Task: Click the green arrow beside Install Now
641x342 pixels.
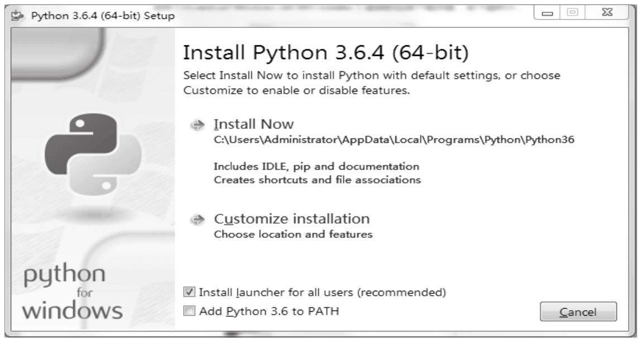Action: coord(196,124)
